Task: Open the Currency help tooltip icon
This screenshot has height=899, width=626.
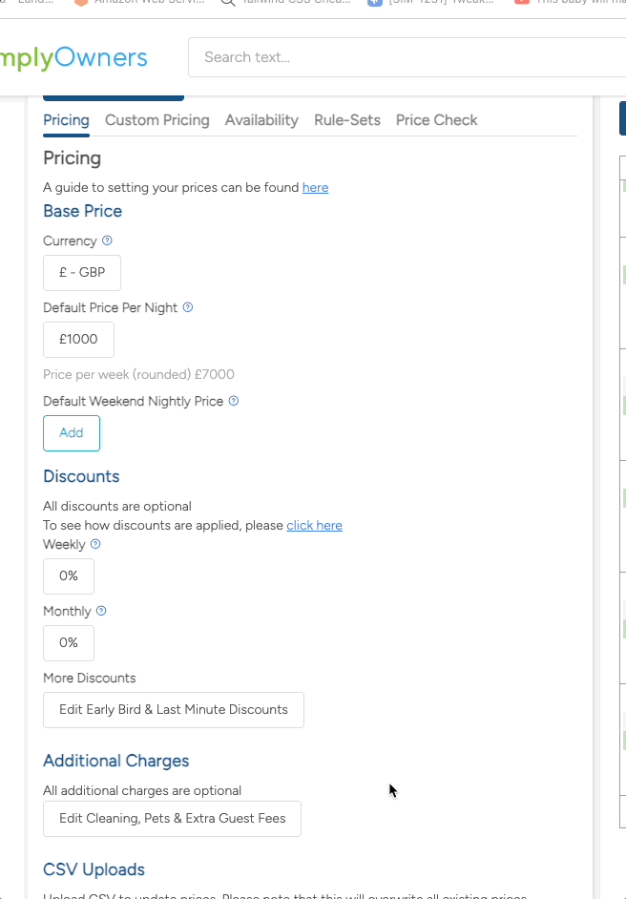Action: click(107, 240)
